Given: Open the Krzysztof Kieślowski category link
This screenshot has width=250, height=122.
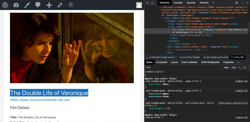Looking at the screenshot, I should [43, 100].
